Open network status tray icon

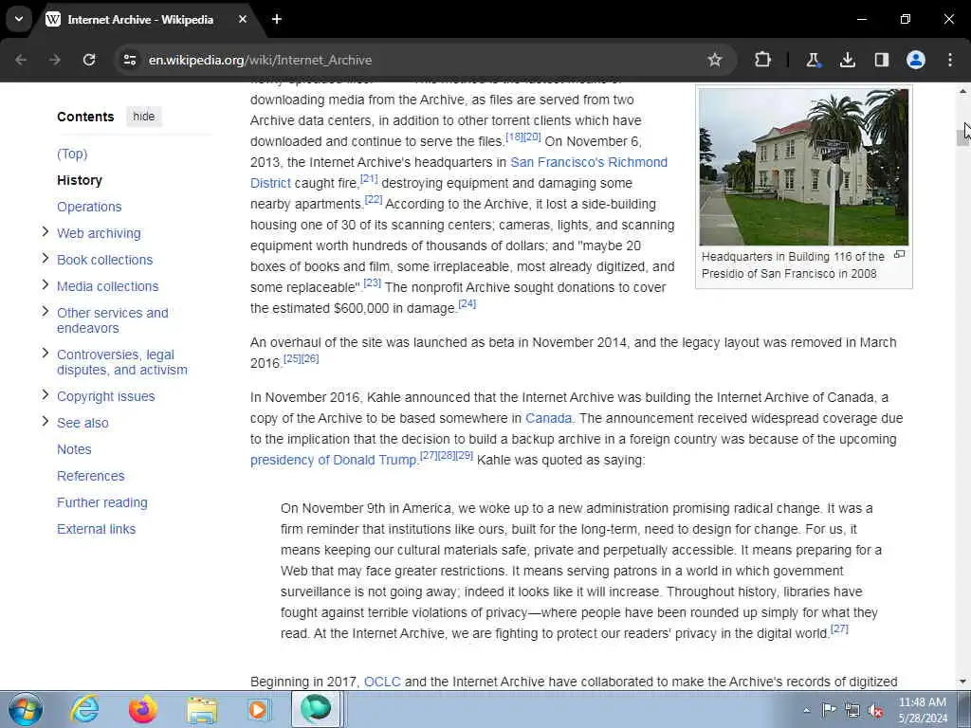coord(852,711)
